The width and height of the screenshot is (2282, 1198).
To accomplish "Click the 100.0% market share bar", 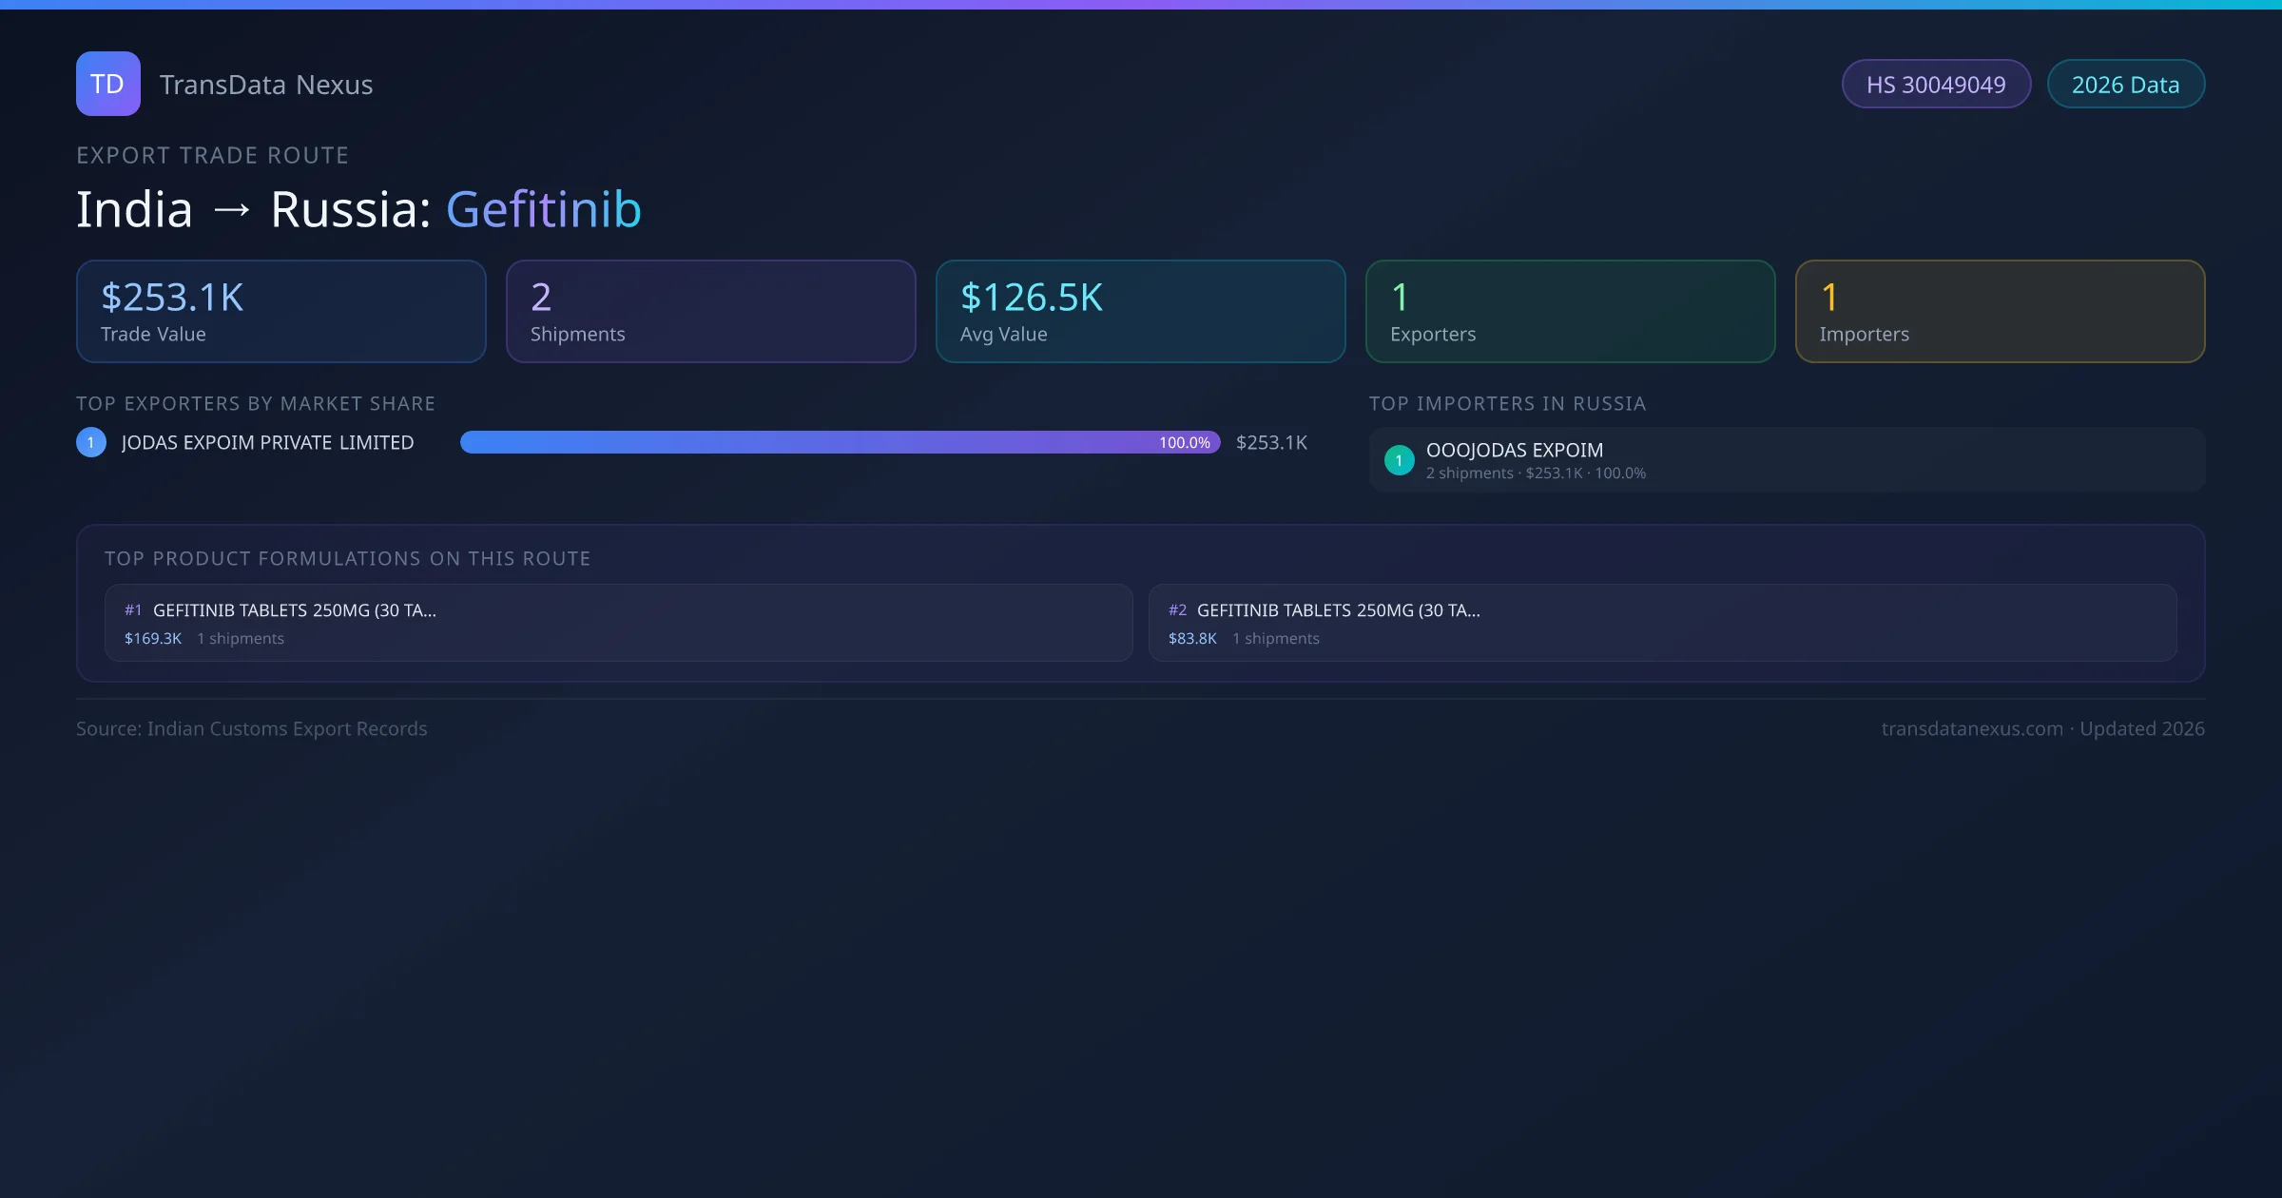I will point(840,442).
